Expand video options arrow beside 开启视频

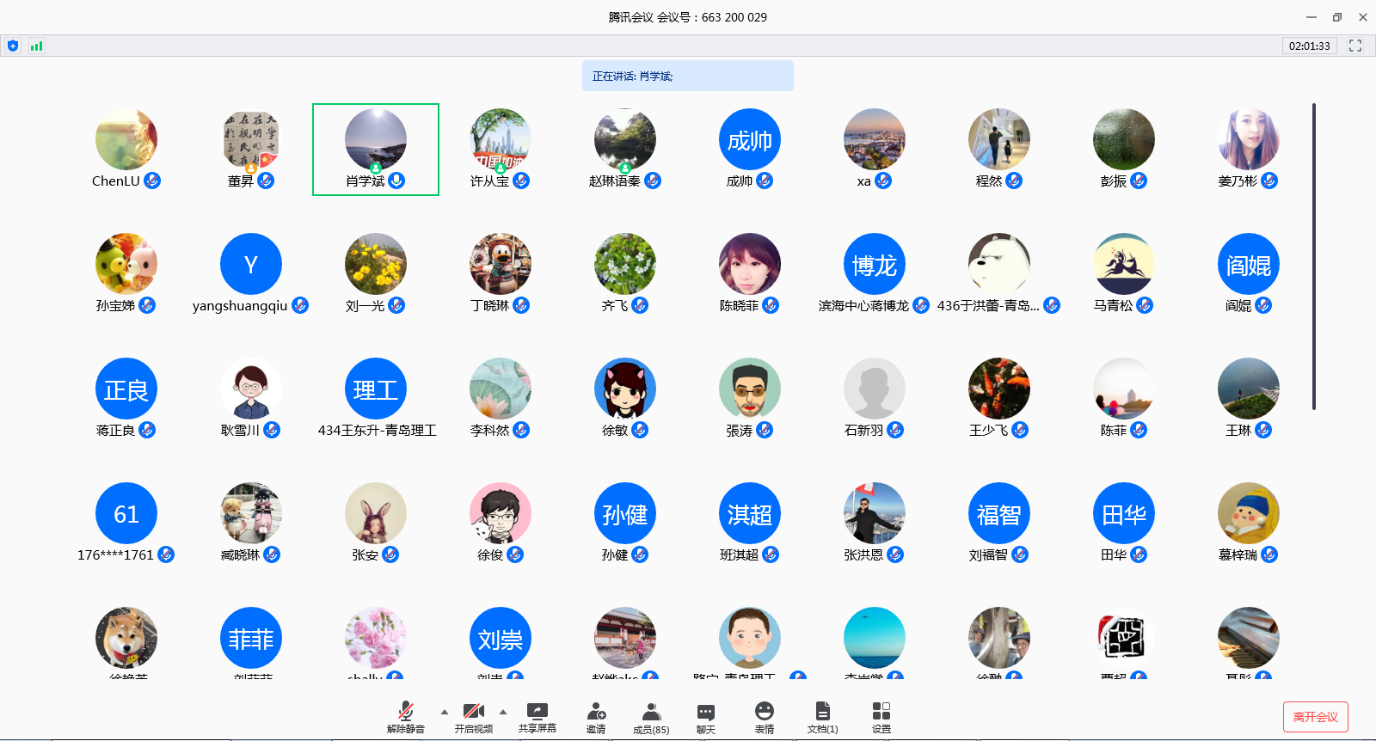503,712
